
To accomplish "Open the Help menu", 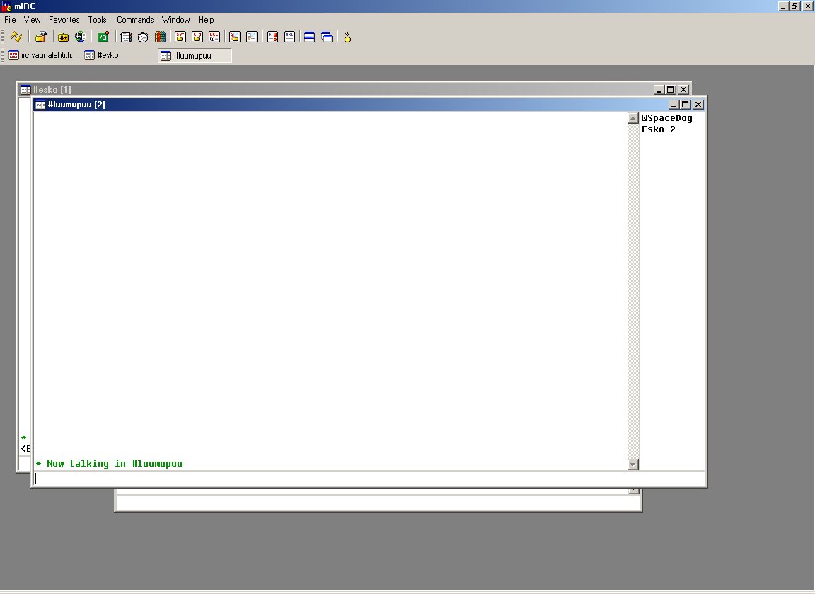I will coord(206,20).
